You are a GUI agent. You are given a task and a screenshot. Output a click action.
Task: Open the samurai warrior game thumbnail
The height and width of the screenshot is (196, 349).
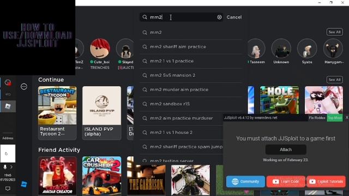[x=190, y=180]
